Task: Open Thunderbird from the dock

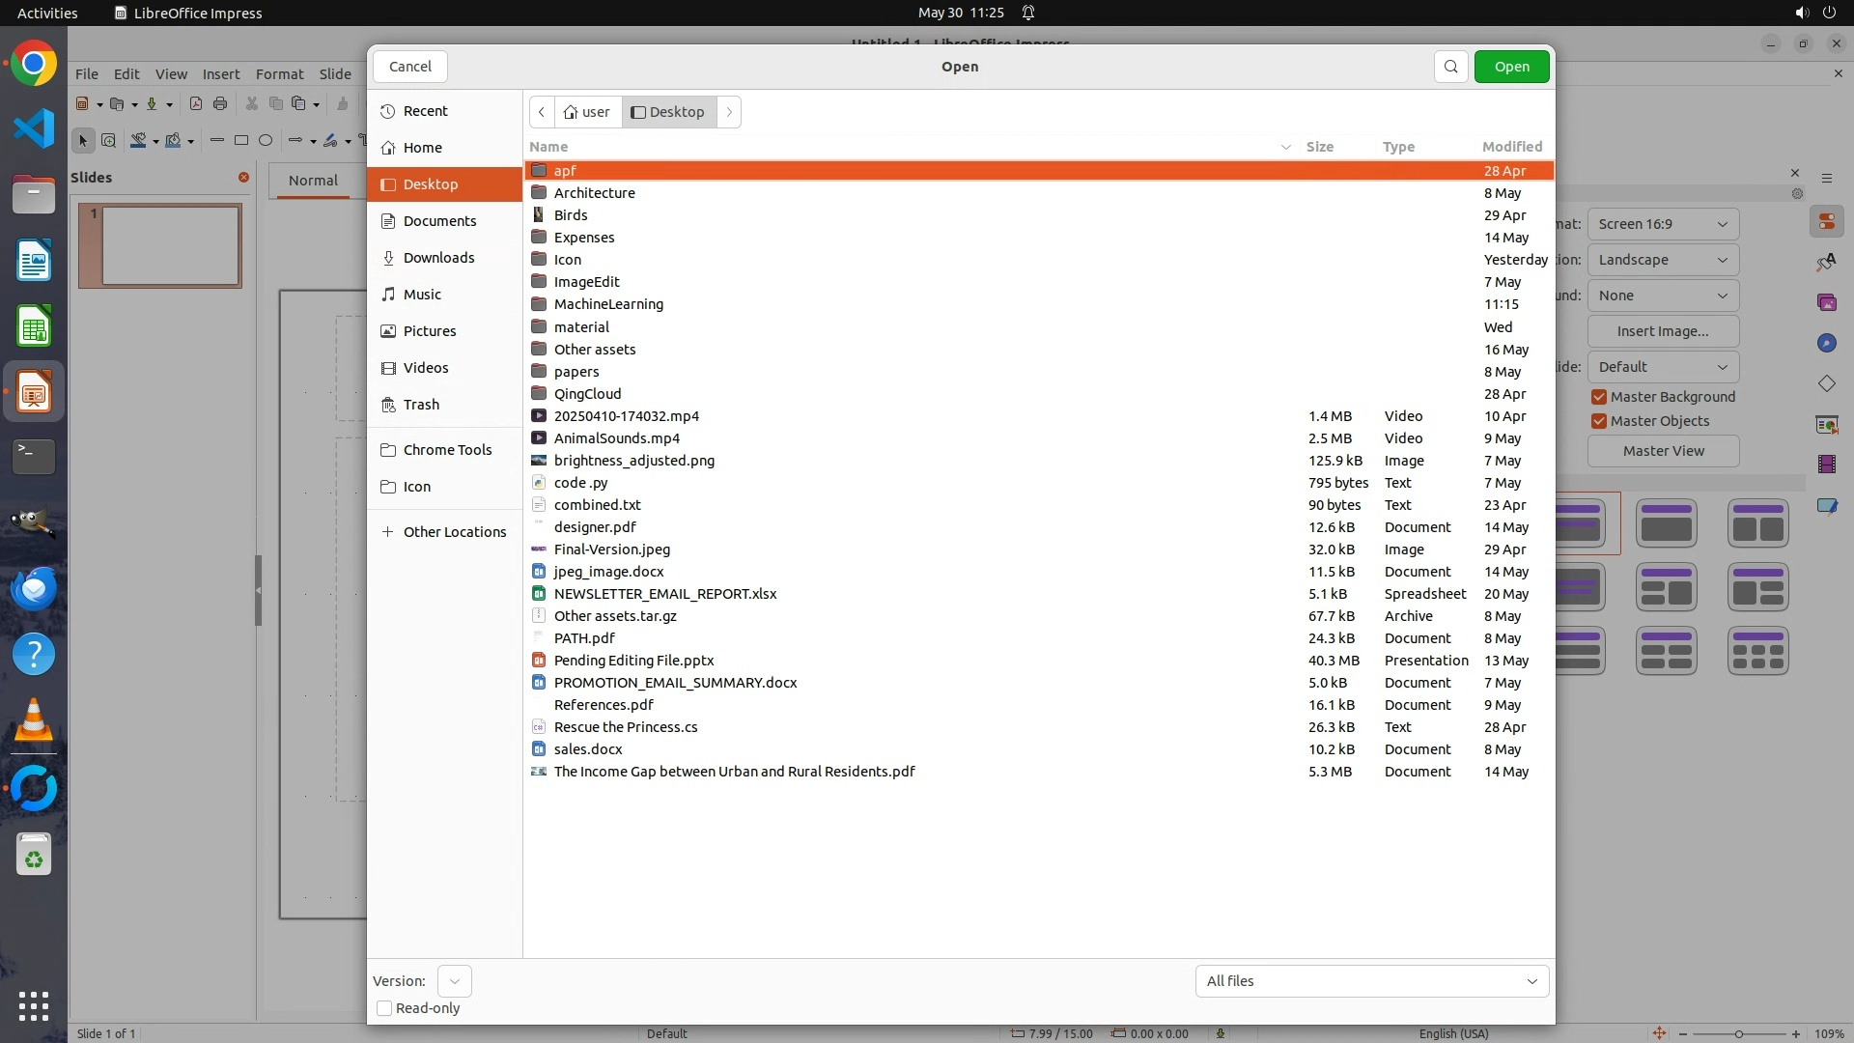Action: [x=34, y=588]
